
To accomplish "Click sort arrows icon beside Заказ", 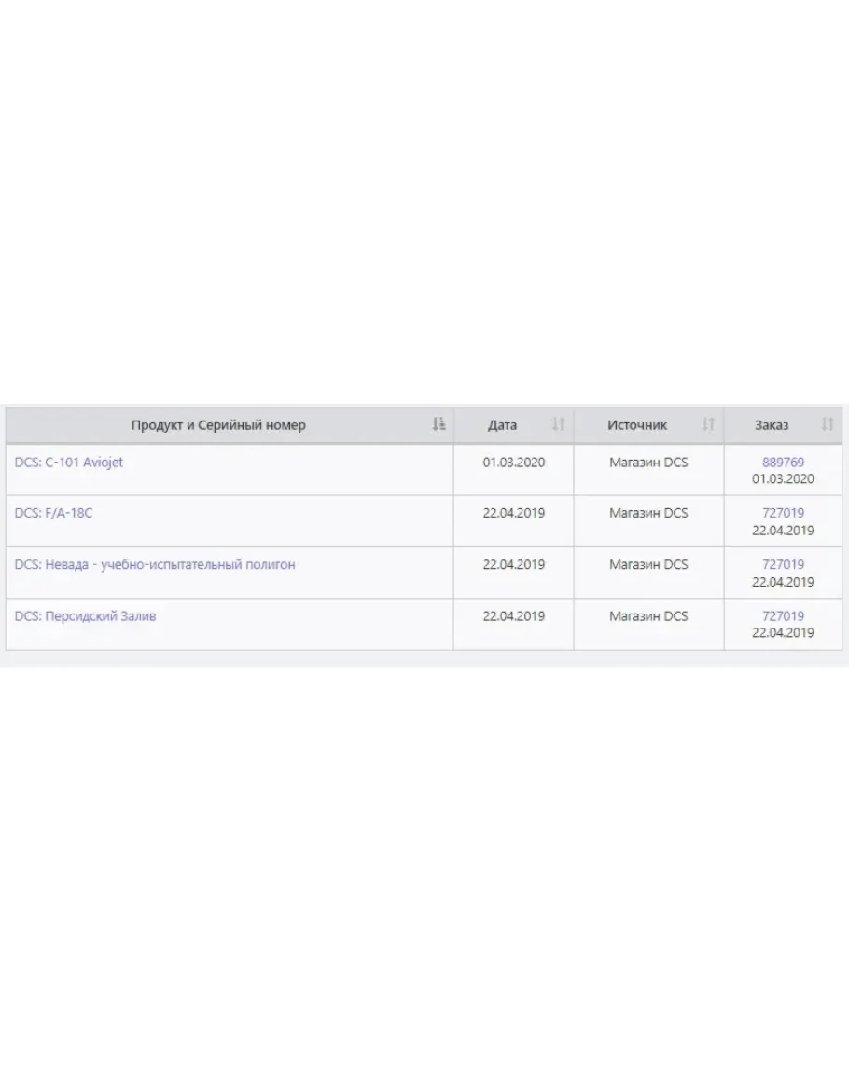I will pos(828,425).
